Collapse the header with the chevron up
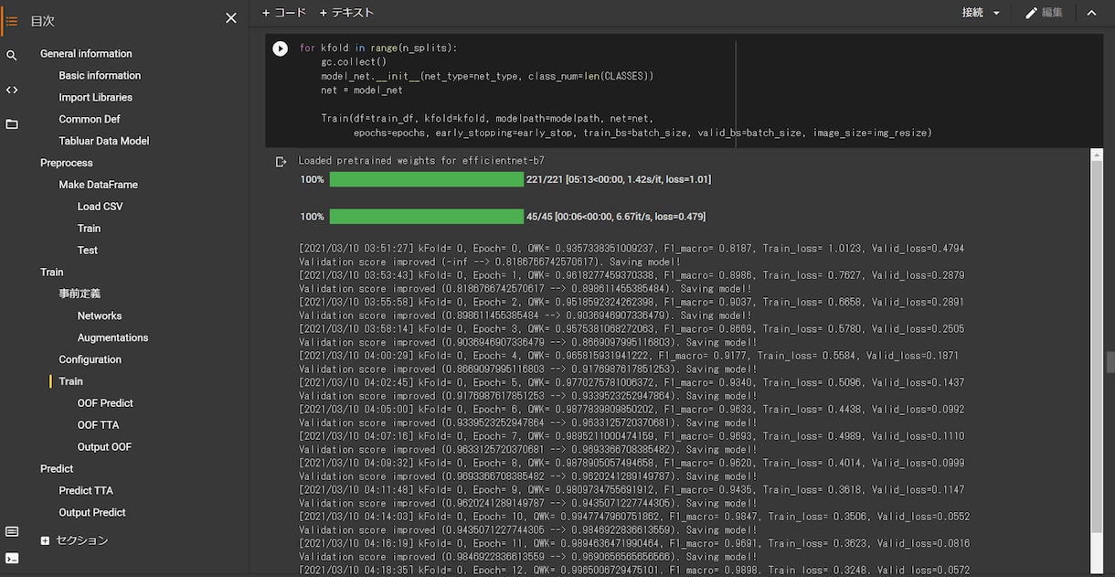This screenshot has height=577, width=1115. [1091, 13]
